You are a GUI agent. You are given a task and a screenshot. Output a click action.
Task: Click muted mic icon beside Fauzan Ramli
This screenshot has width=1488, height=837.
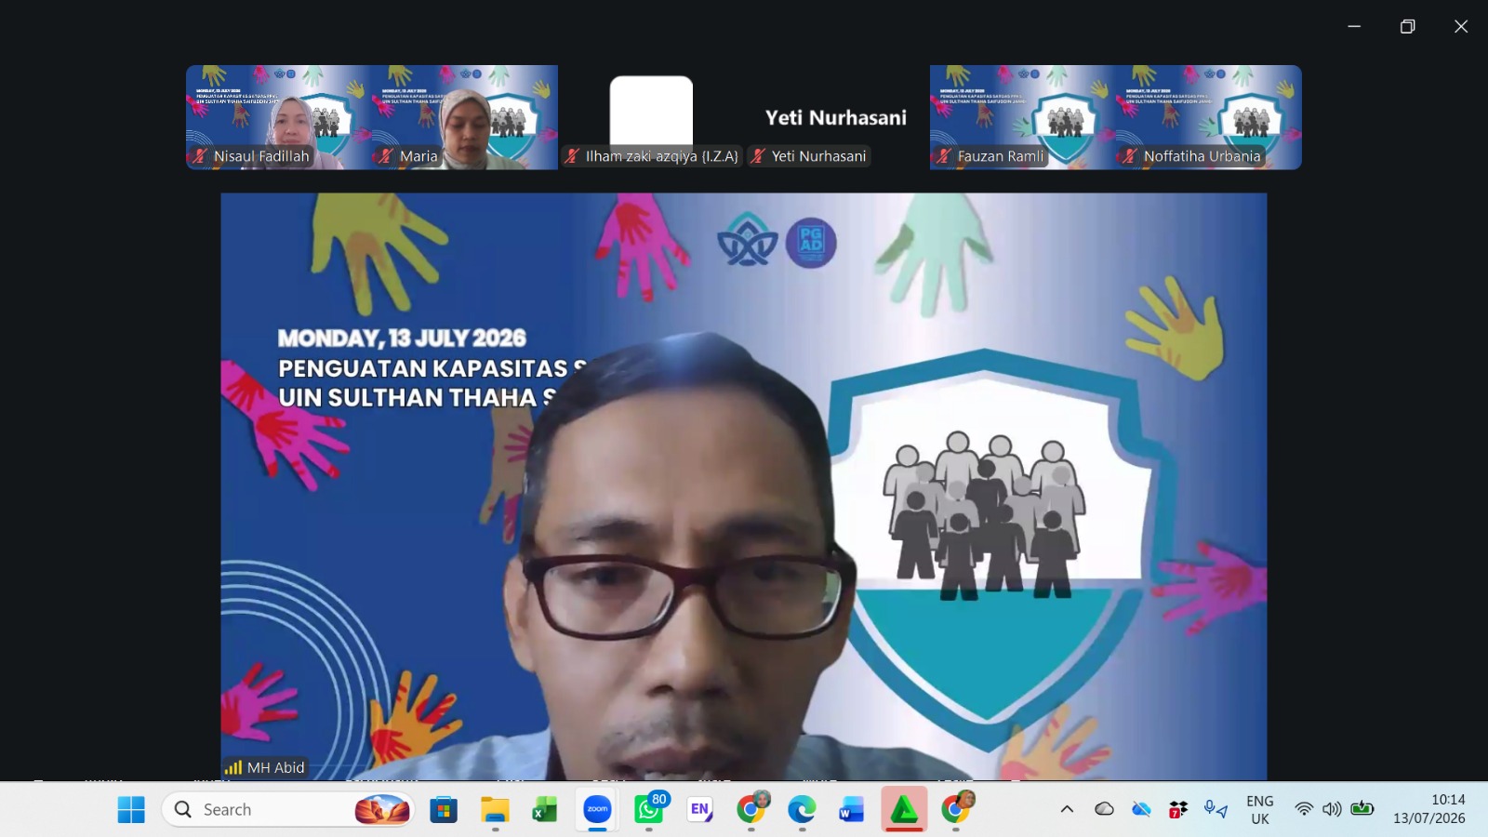944,156
